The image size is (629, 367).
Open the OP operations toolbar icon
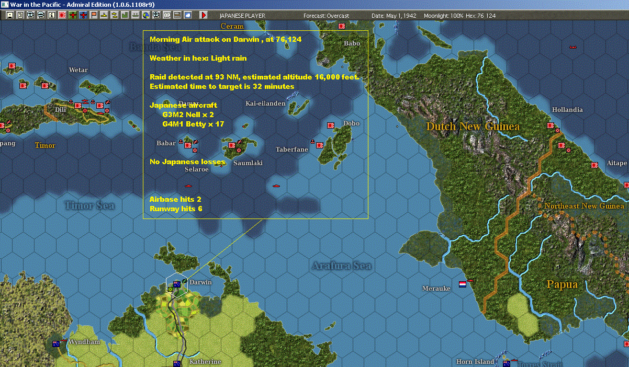point(167,15)
